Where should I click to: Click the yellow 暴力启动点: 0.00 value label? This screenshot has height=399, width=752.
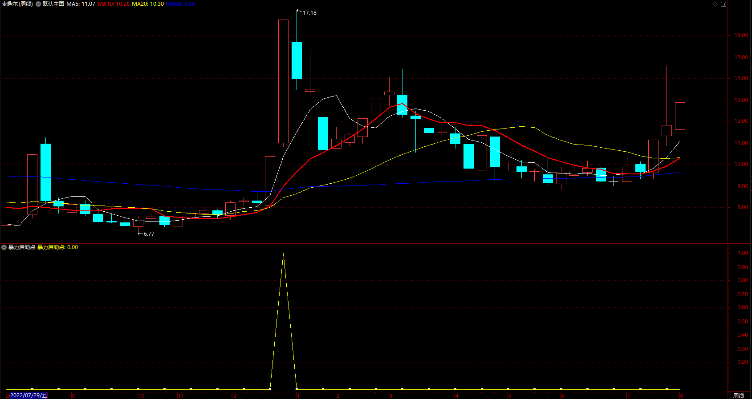click(x=57, y=247)
